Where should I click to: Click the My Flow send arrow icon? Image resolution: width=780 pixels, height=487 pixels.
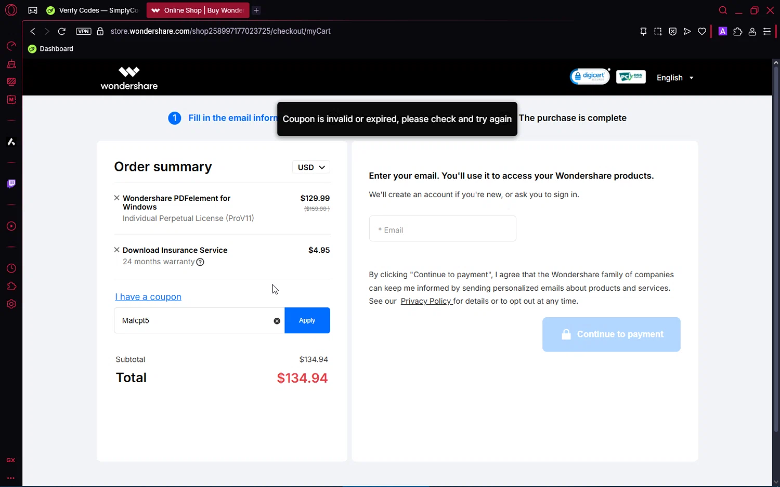(x=687, y=32)
